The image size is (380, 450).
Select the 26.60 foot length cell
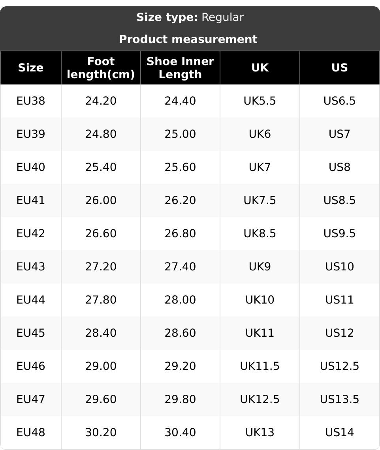click(101, 234)
